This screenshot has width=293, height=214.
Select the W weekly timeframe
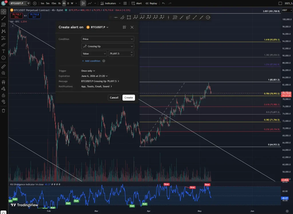pyautogui.click(x=72, y=3)
